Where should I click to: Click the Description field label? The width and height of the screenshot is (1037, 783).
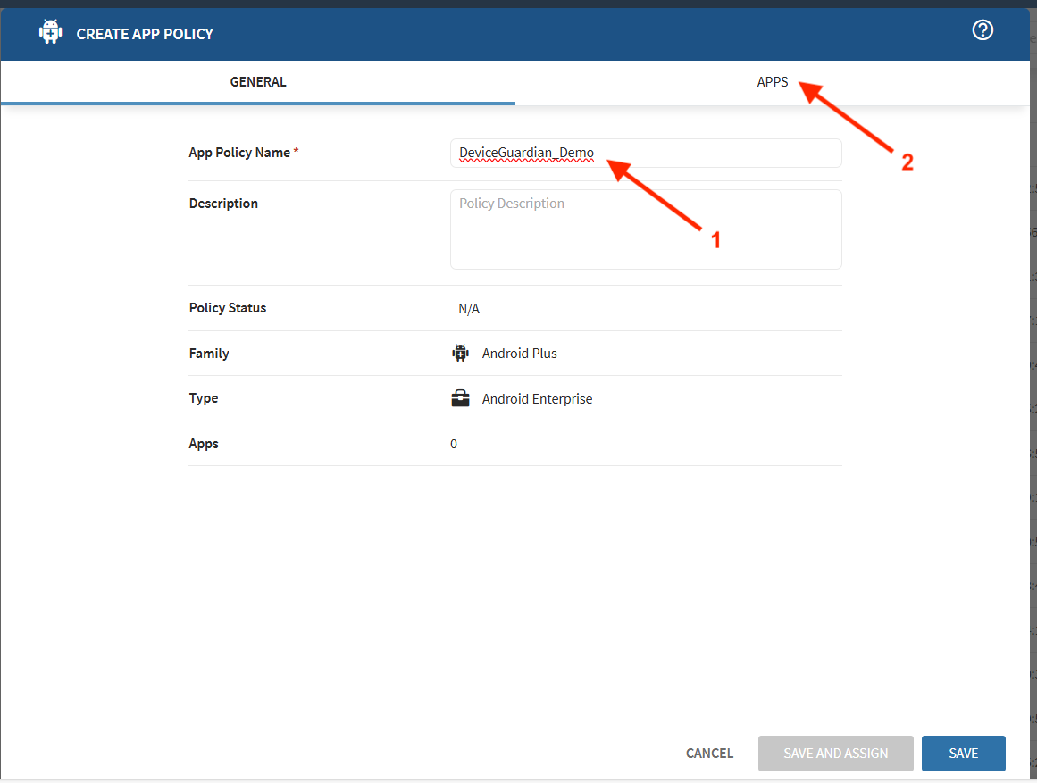223,204
